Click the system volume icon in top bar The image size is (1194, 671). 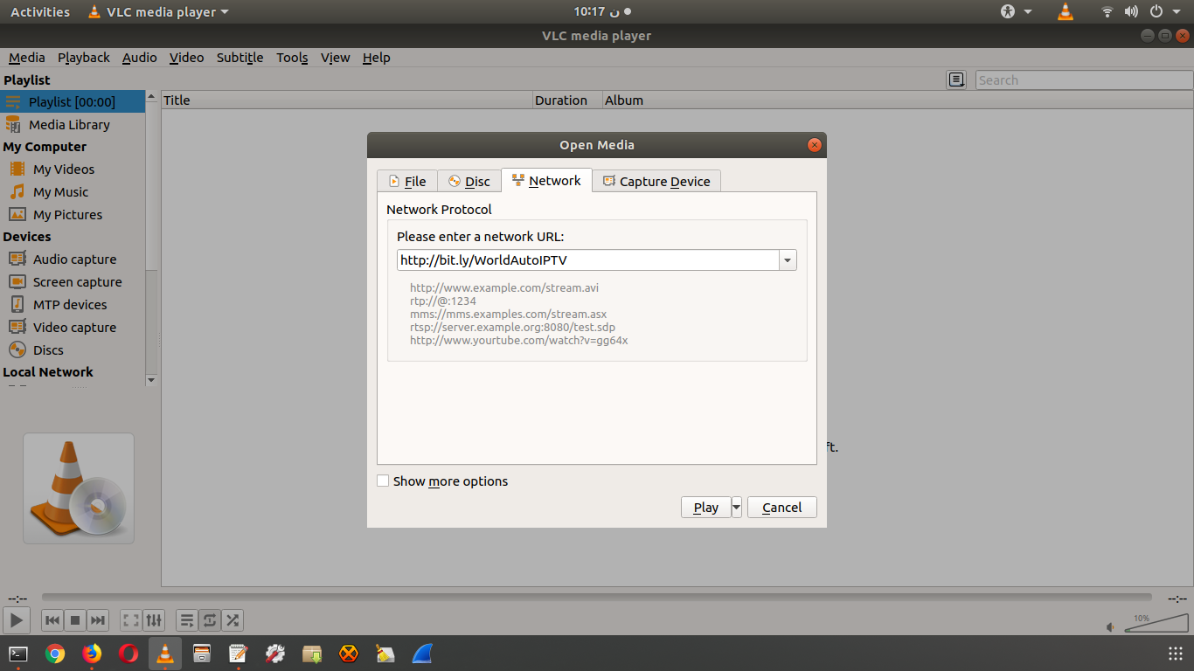[x=1131, y=11]
